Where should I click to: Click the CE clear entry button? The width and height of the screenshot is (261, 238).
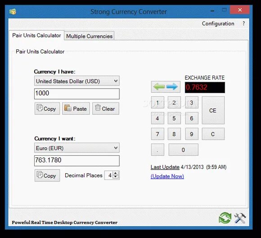pyautogui.click(x=213, y=110)
